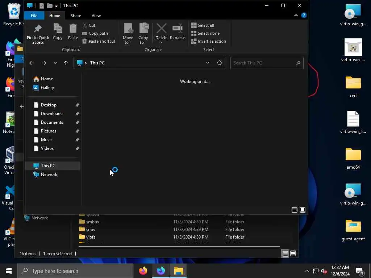Click new folder icon in title bar

coord(49,5)
